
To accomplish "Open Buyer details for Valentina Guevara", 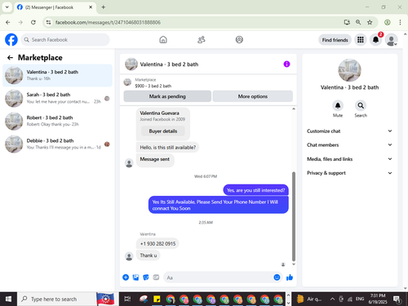I will tap(163, 131).
